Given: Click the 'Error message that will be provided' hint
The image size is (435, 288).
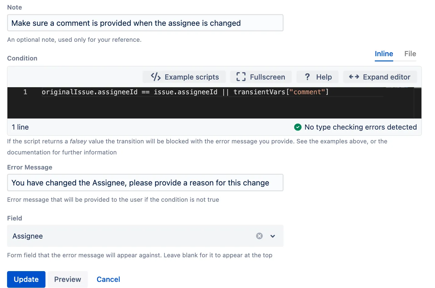Looking at the screenshot, I should pos(113,200).
